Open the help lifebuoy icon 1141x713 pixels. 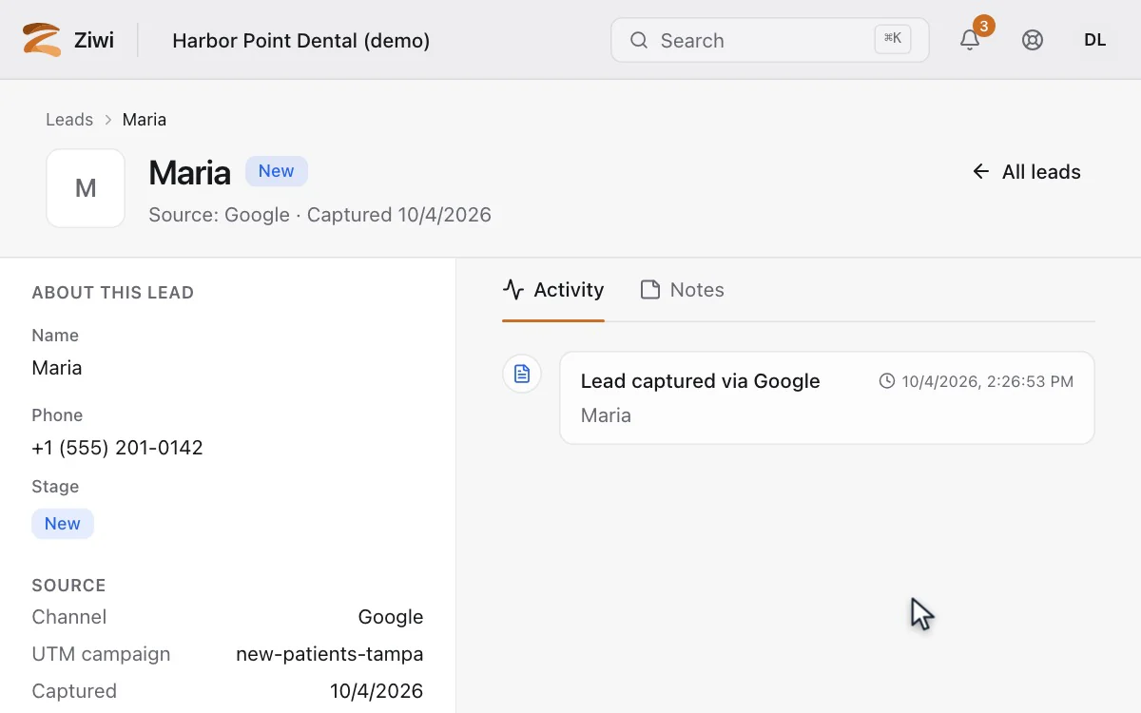pyautogui.click(x=1033, y=40)
